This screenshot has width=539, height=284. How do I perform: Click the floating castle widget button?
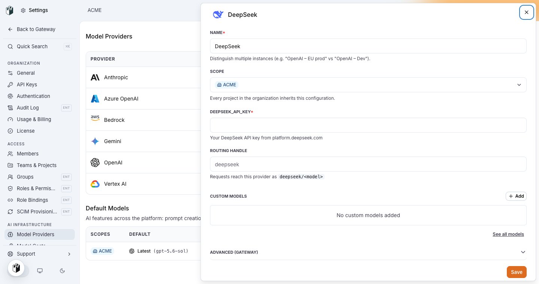point(16,268)
